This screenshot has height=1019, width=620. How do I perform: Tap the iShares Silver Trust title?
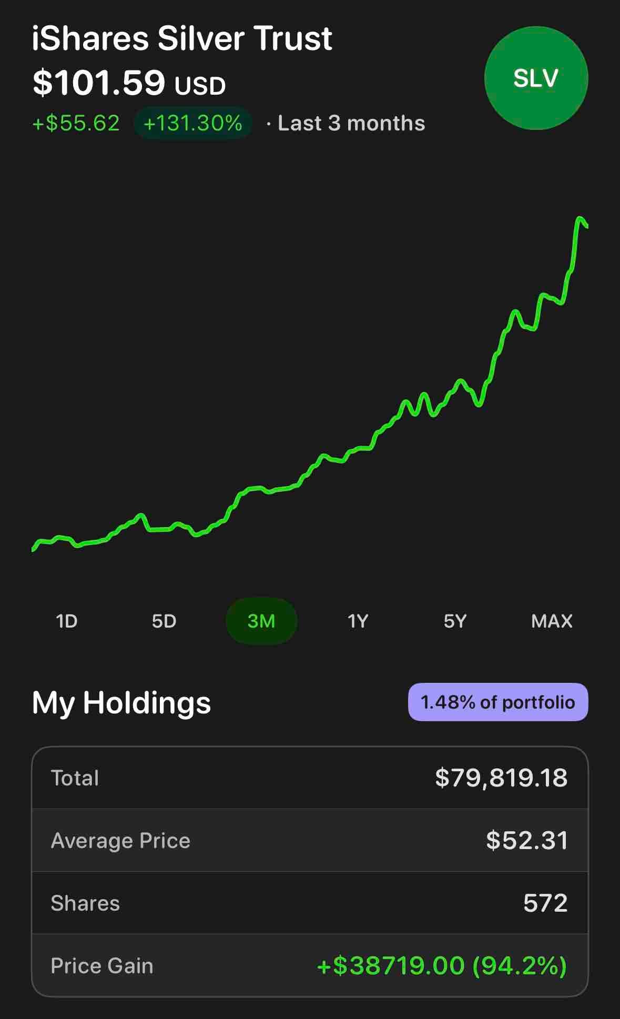182,38
